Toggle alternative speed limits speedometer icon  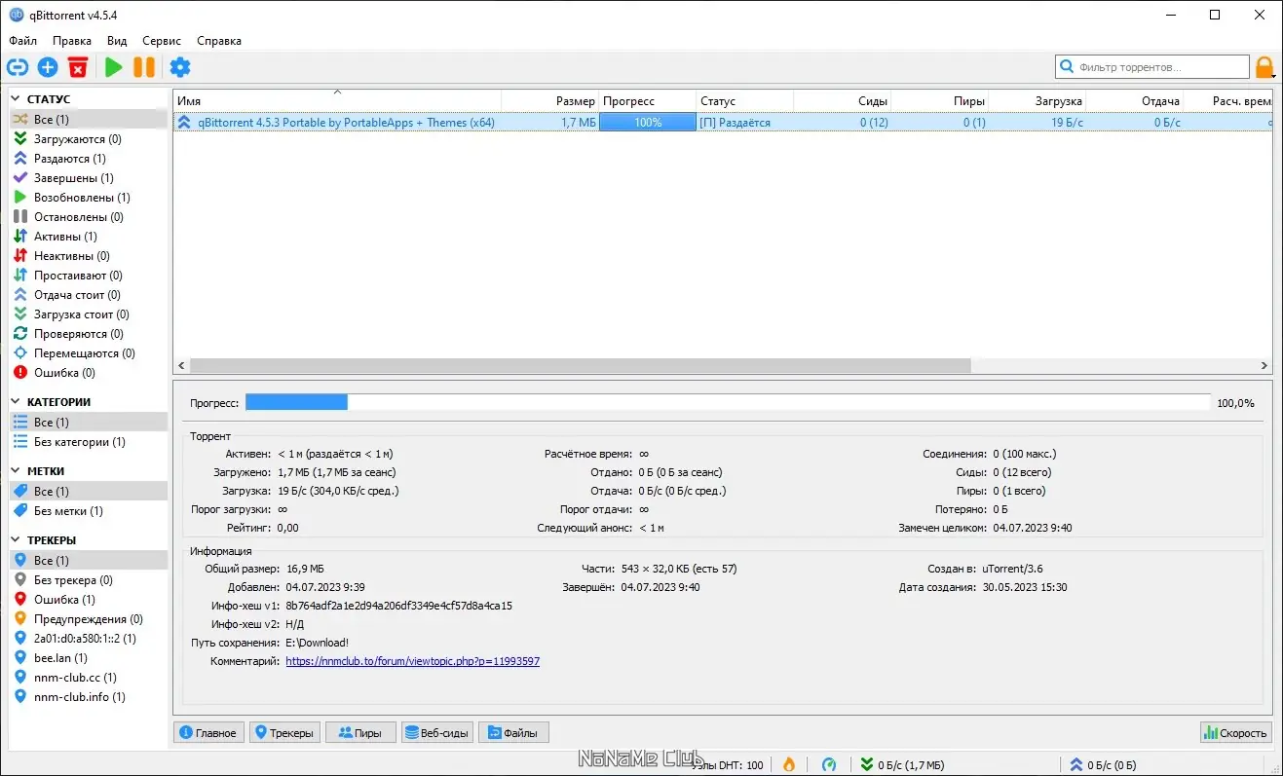pos(829,764)
